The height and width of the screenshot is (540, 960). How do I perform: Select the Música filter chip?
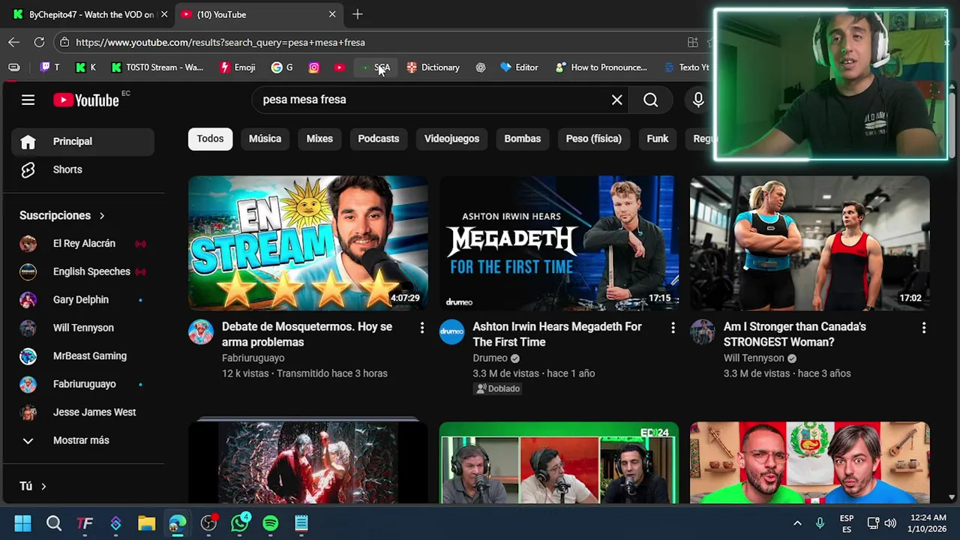click(265, 139)
